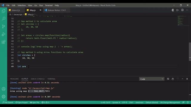Click the VS Code logo icon

tap(3, 5)
